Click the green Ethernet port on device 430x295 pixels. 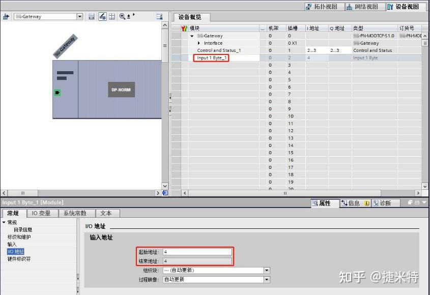58,93
